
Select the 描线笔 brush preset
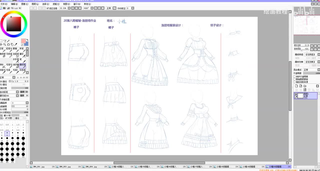click(23, 66)
